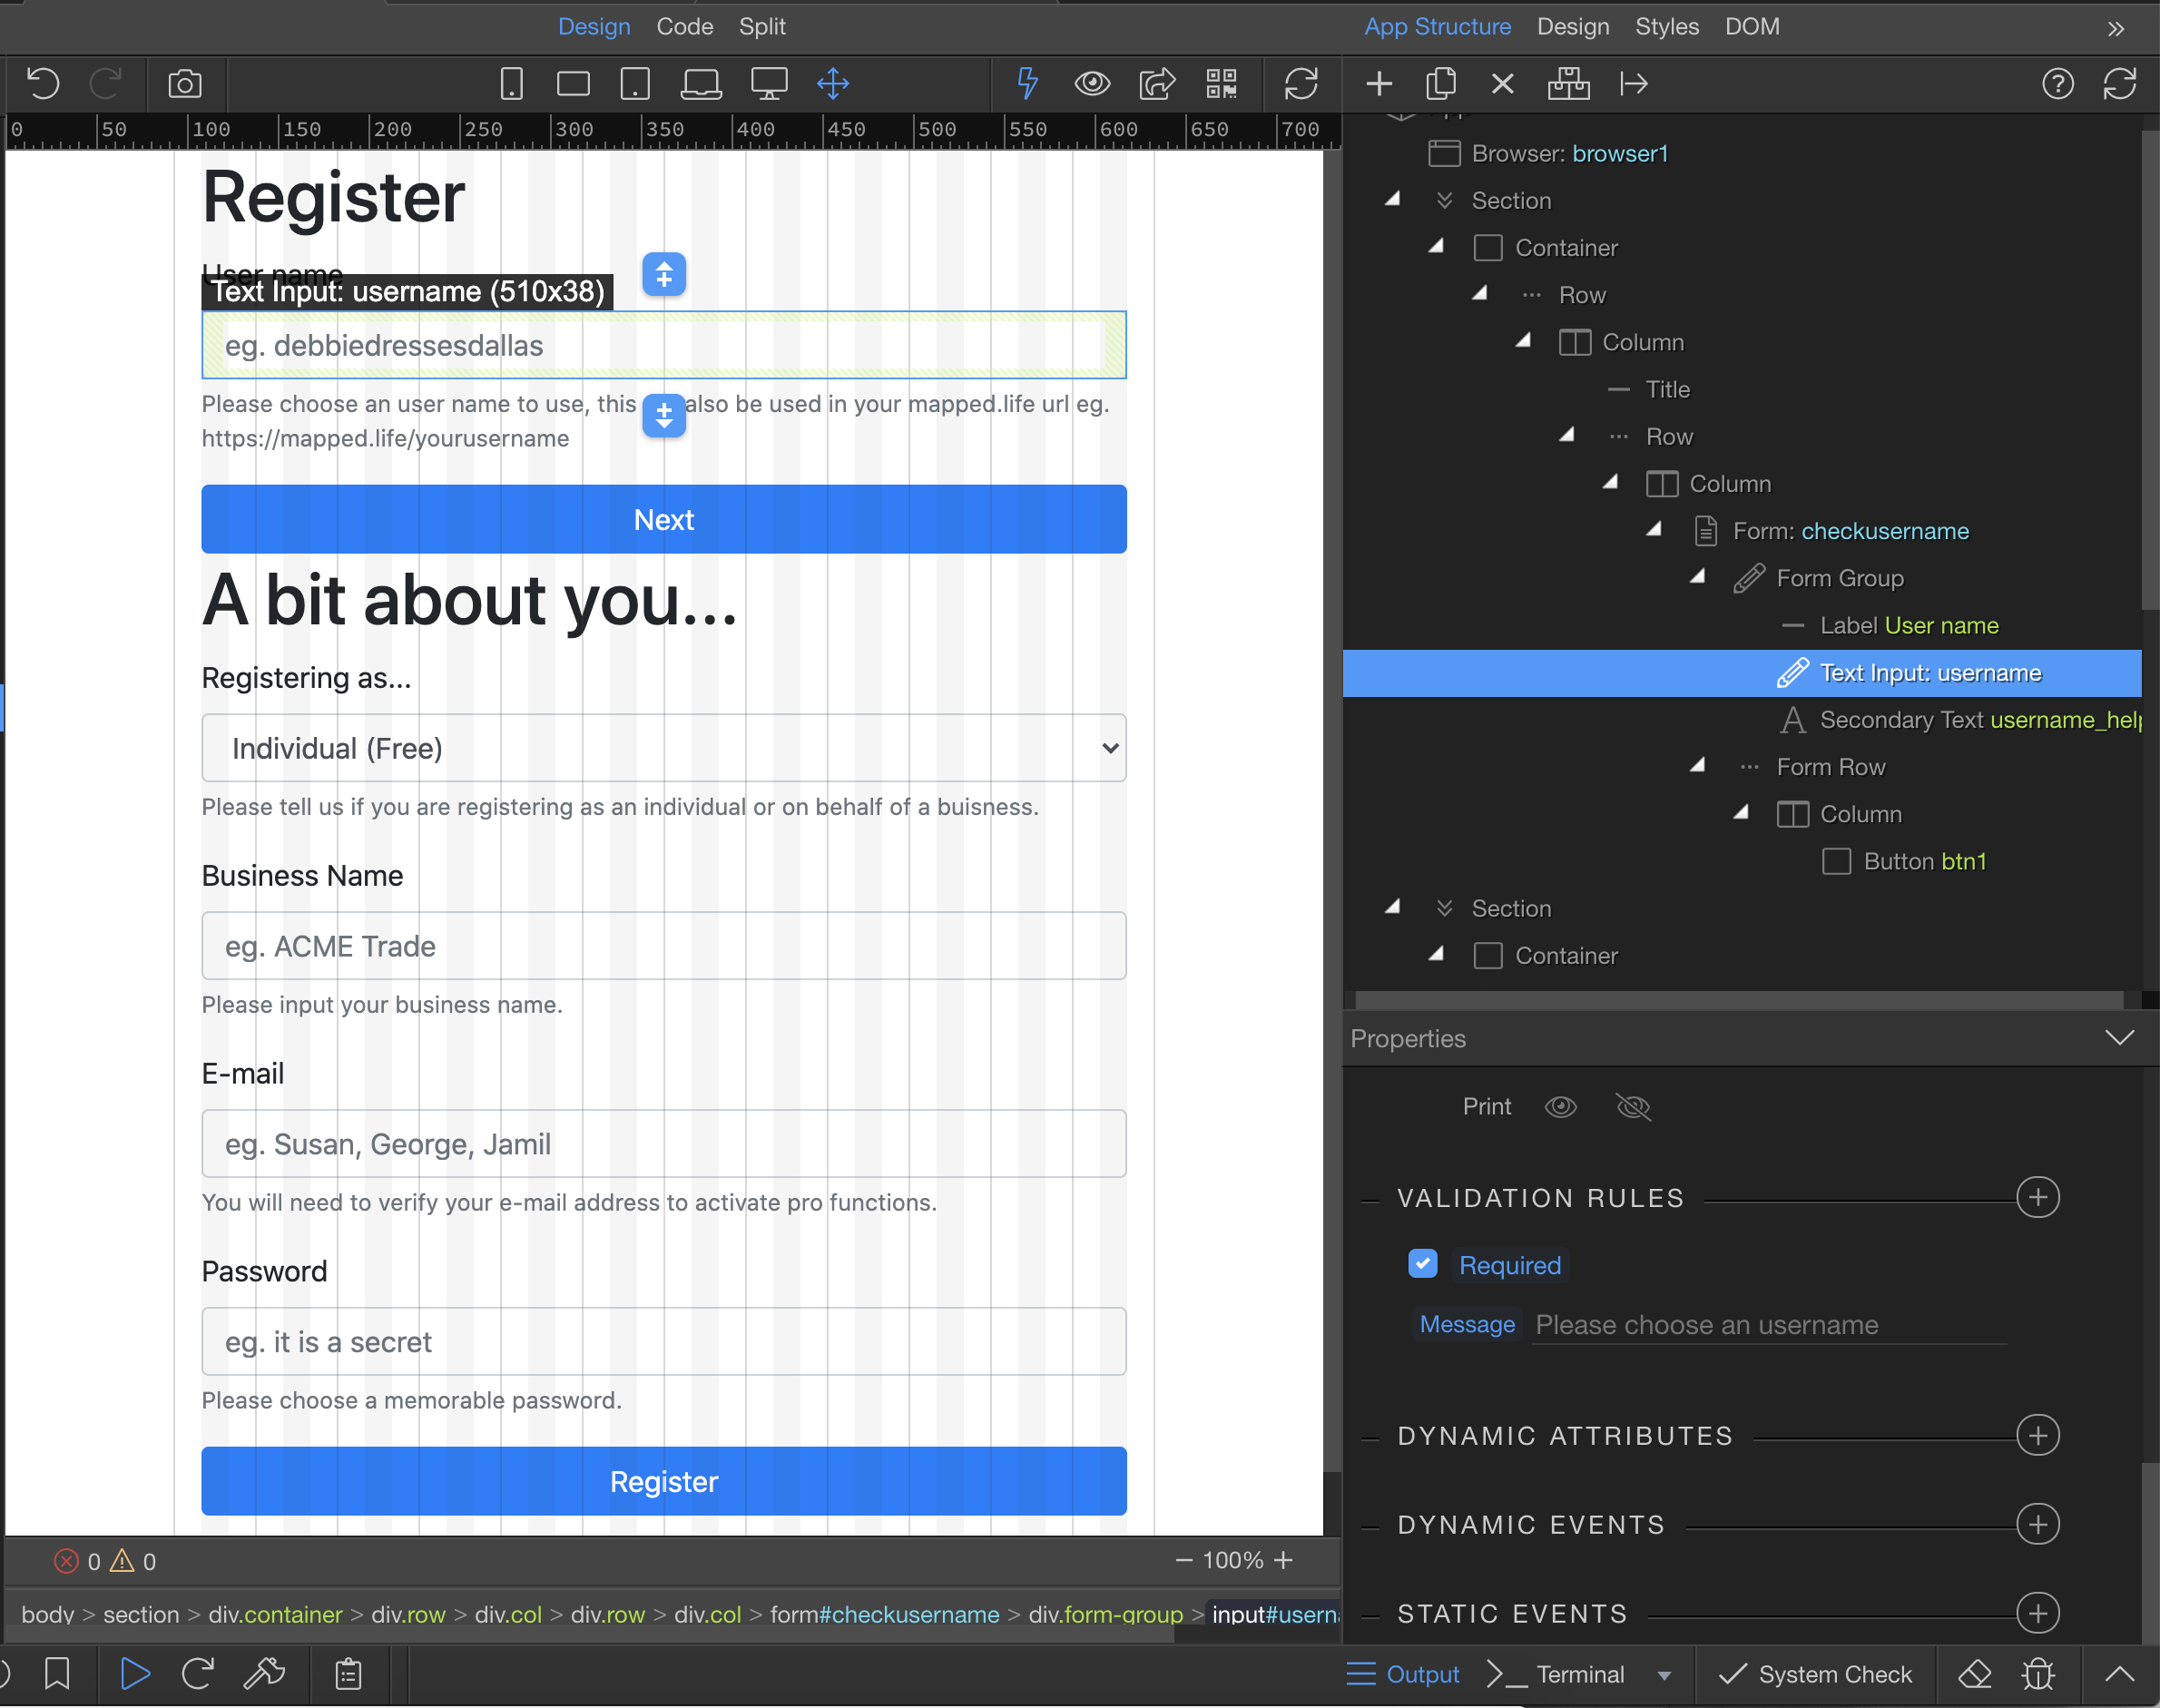Viewport: 2160px width, 1708px height.
Task: Click the blue Next button
Action: (664, 519)
